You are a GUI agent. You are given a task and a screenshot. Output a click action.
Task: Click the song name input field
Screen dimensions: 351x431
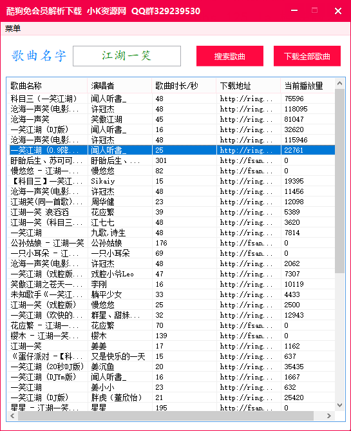click(127, 56)
